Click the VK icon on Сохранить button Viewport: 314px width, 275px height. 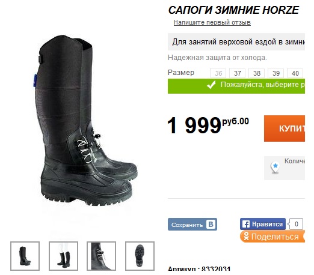tap(211, 224)
